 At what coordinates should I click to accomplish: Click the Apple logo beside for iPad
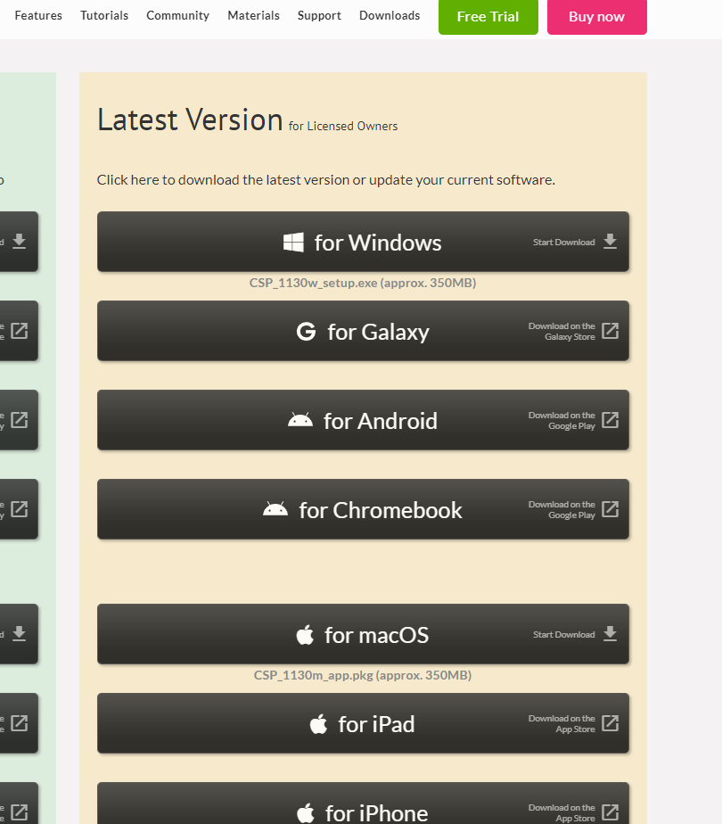pos(319,723)
